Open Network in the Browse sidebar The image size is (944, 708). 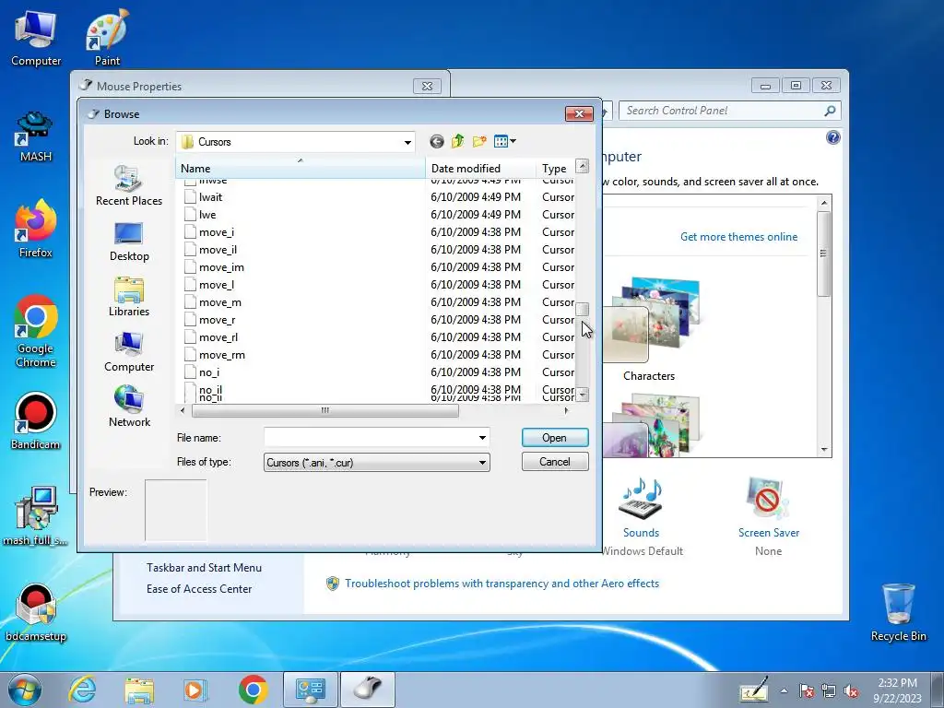pyautogui.click(x=129, y=407)
